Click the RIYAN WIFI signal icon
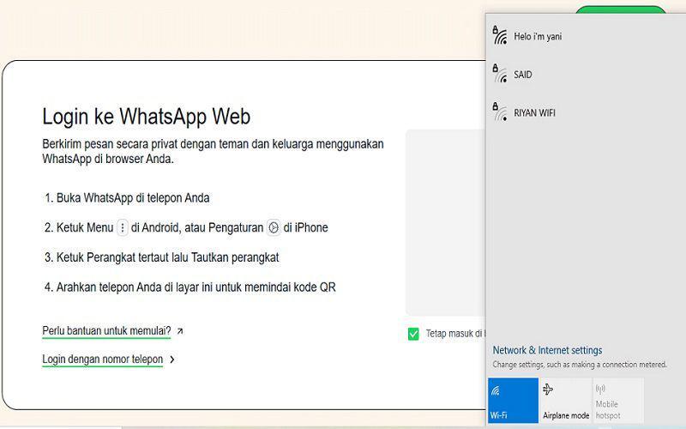This screenshot has width=686, height=429. pyautogui.click(x=500, y=112)
